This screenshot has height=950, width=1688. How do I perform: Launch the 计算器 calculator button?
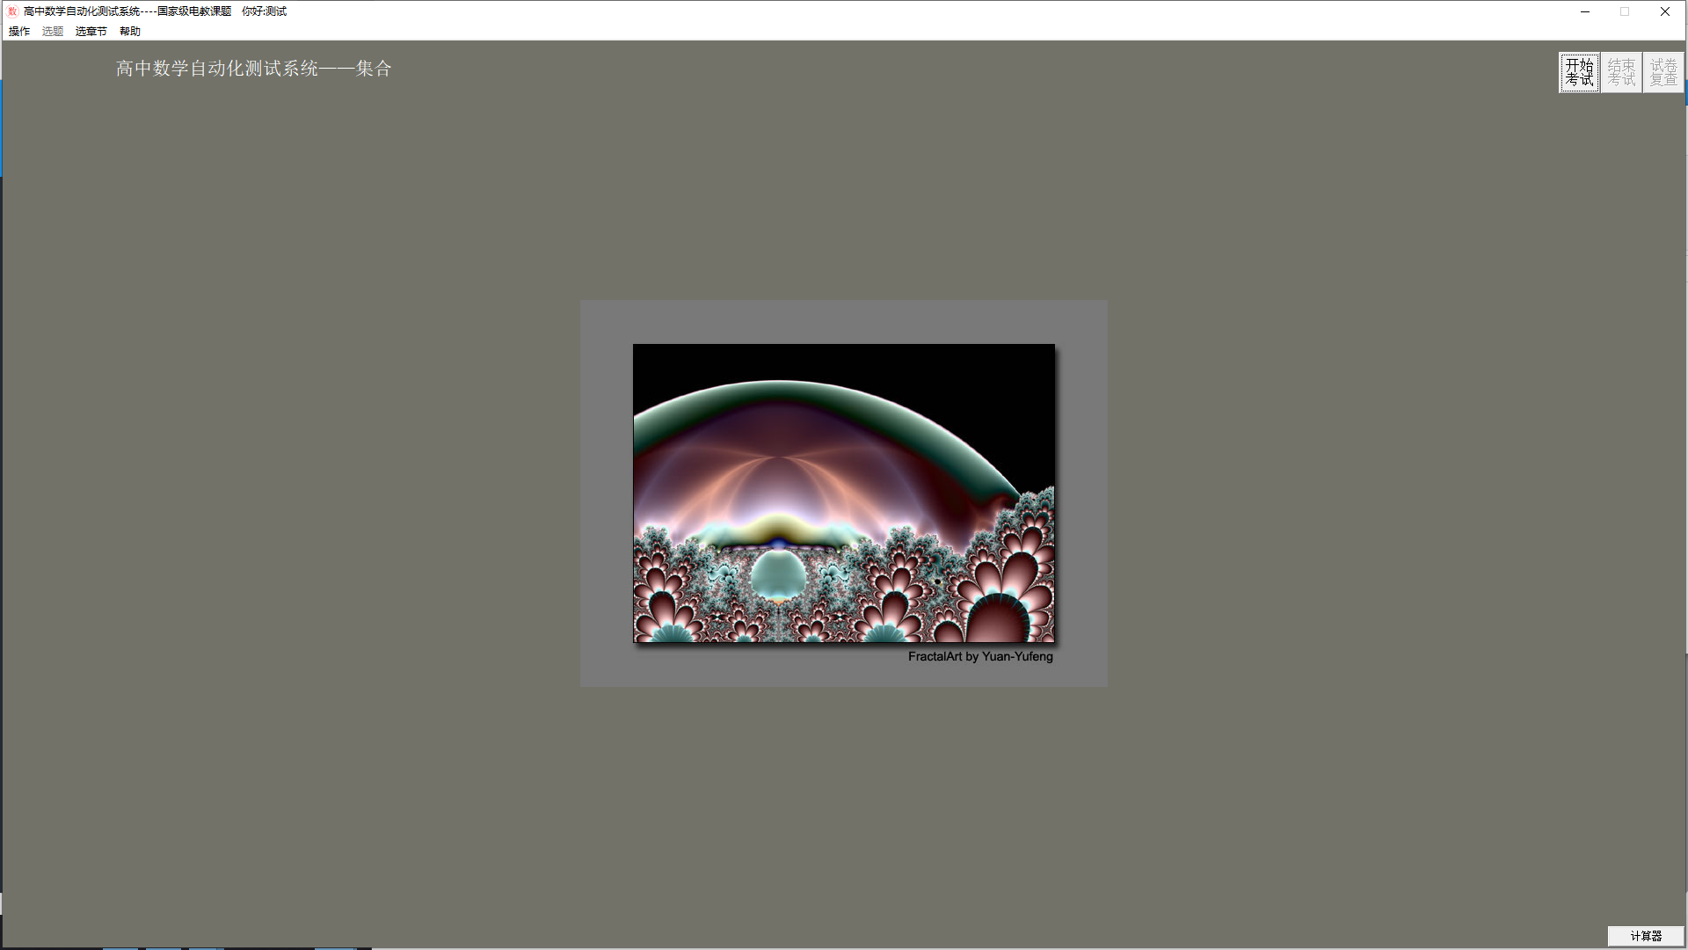1645,936
